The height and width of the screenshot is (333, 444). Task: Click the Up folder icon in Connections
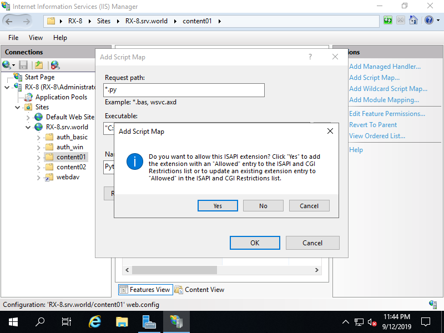39,65
